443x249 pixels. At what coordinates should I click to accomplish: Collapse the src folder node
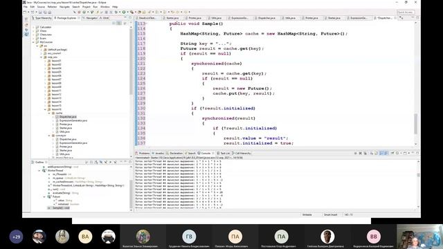click(37, 46)
